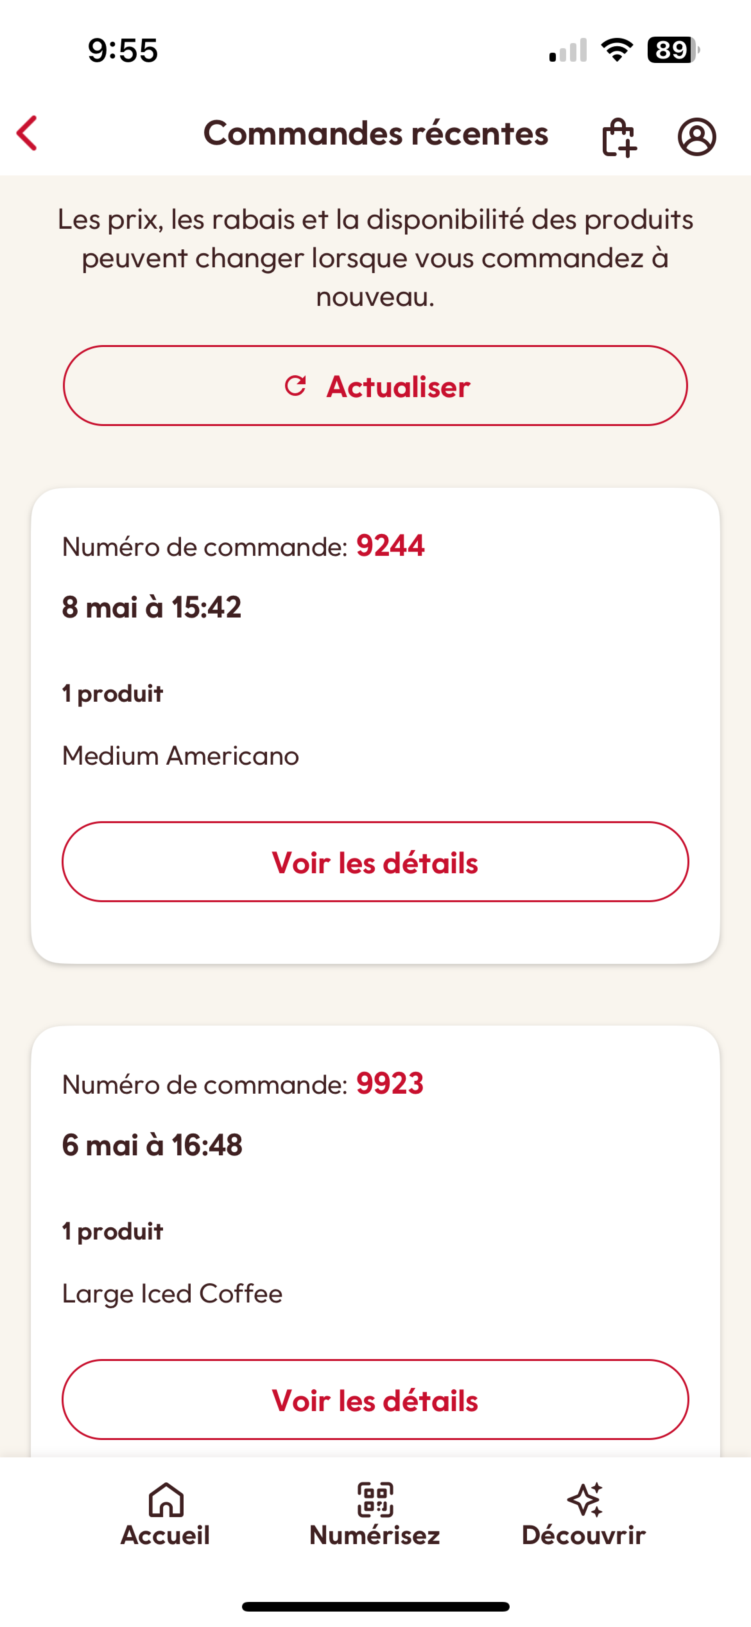
Task: Tap the Numérisez QR code icon
Action: click(375, 1499)
